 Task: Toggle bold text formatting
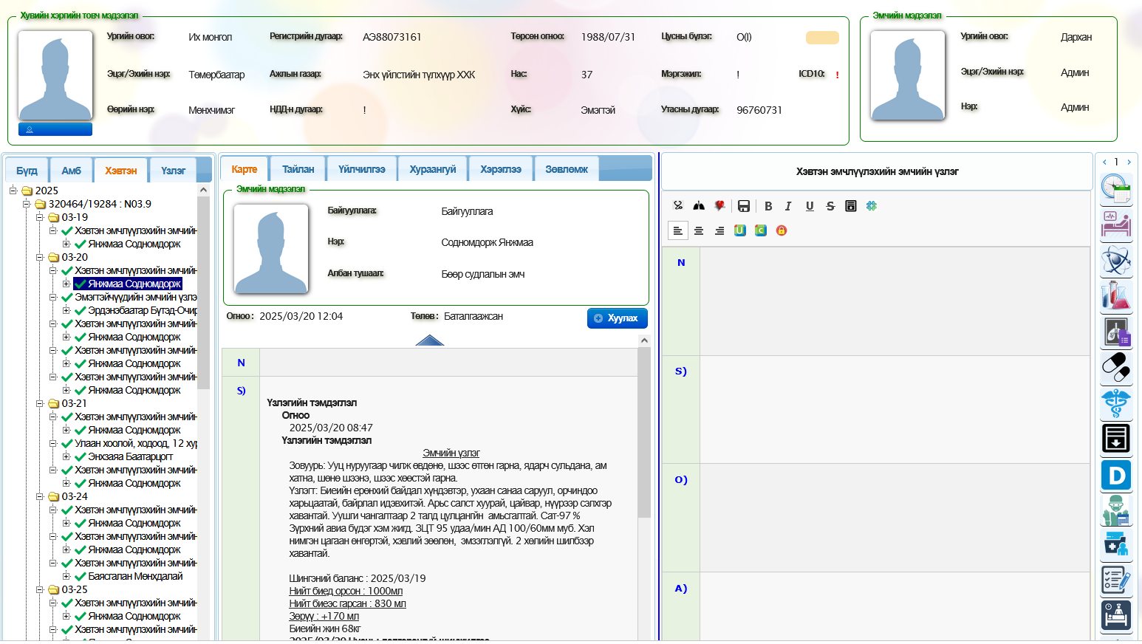(x=768, y=206)
